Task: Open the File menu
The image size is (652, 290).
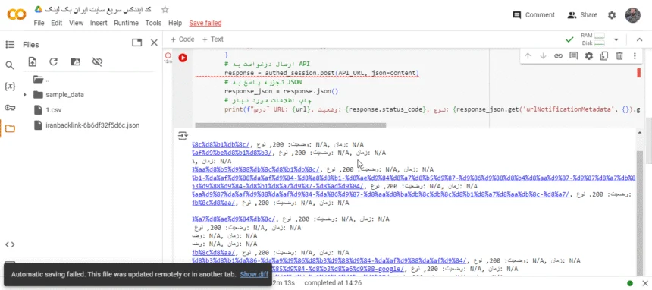Action: (x=39, y=23)
